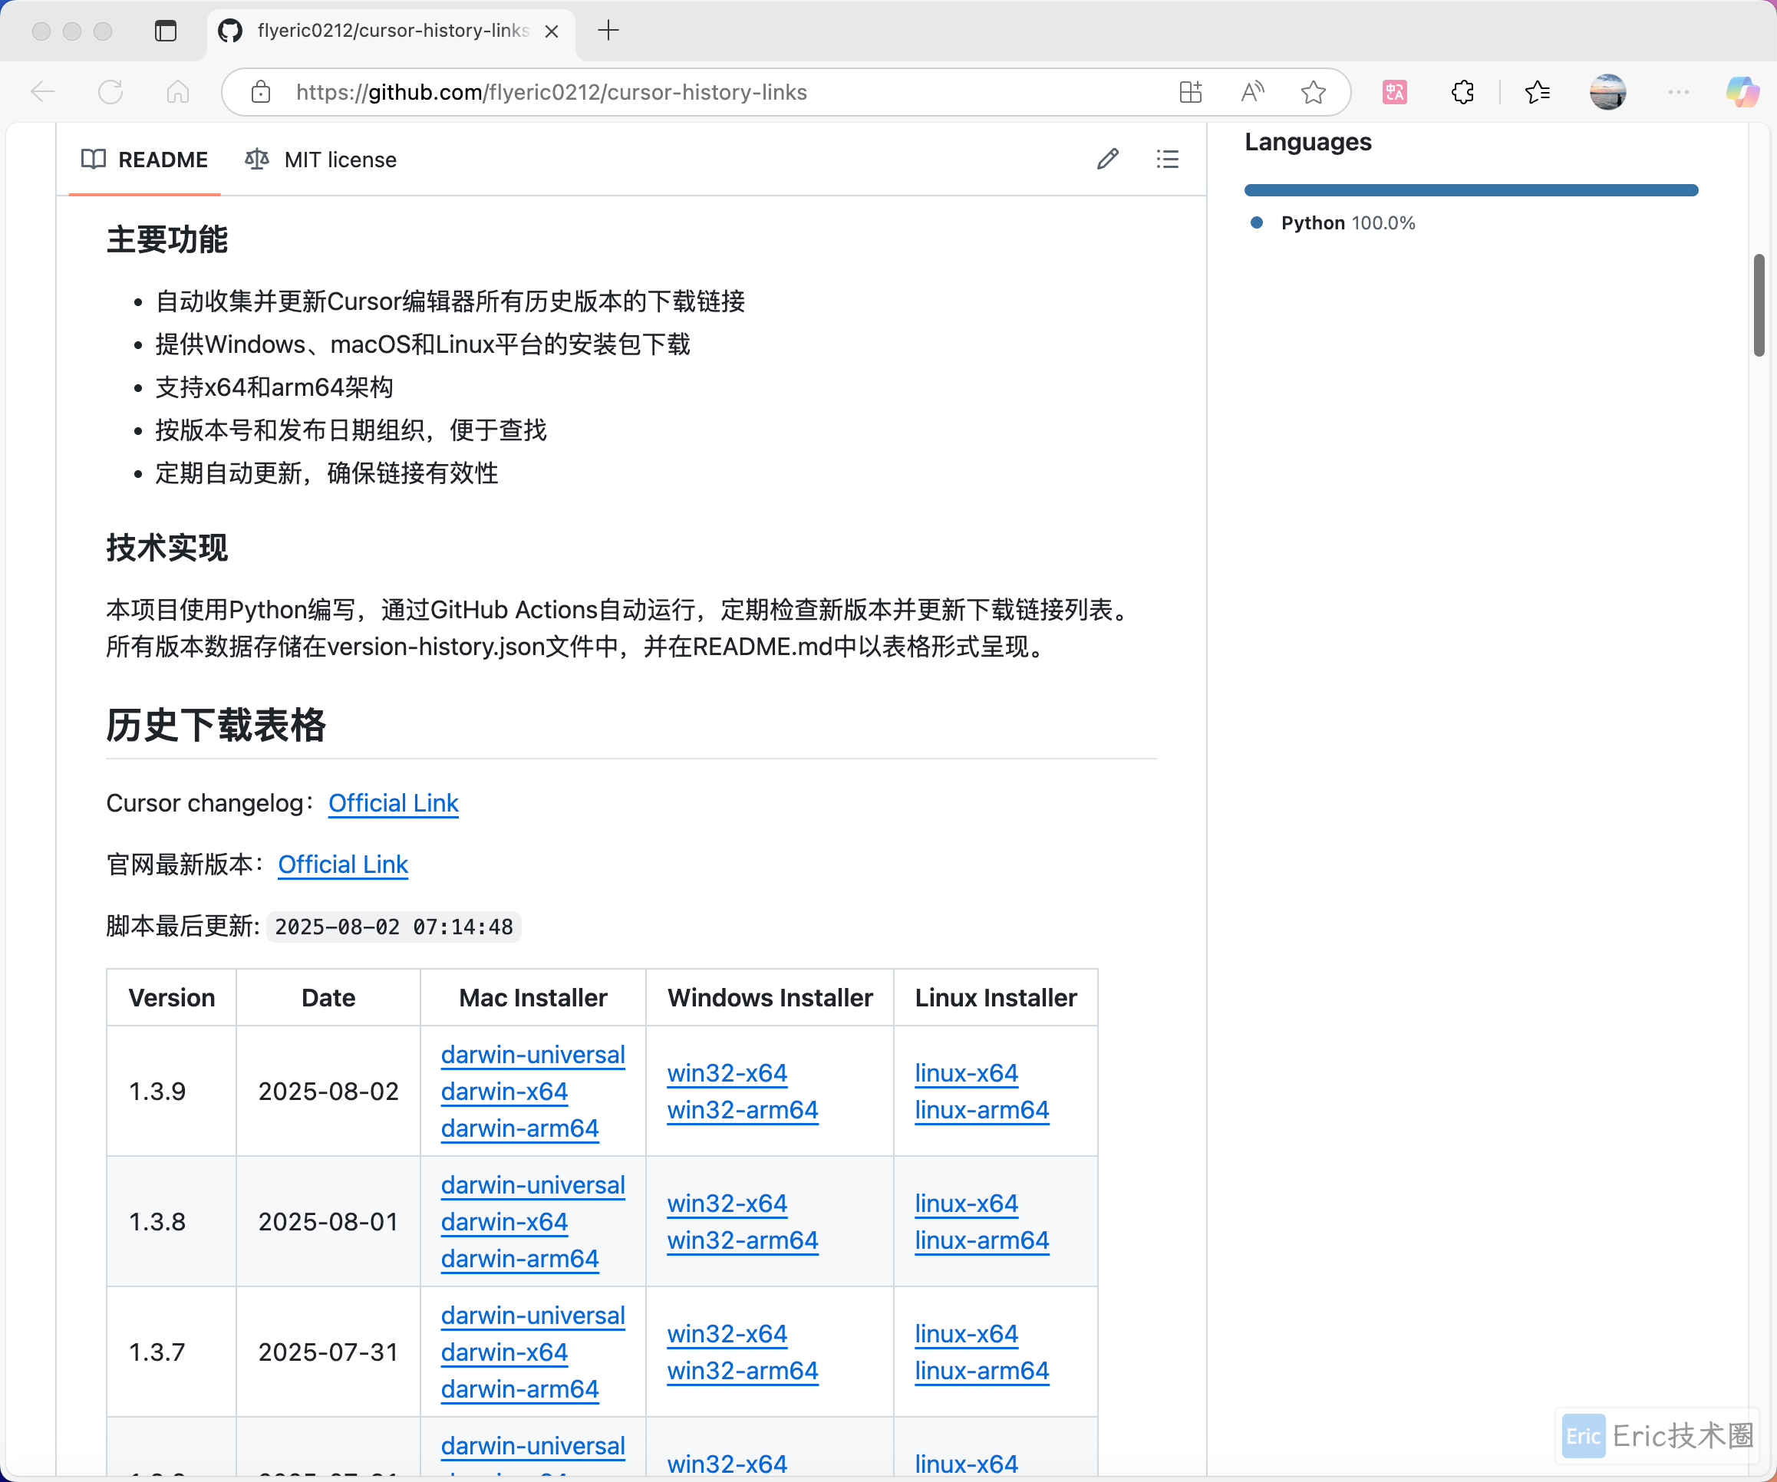
Task: Download darwin-x64 for version 1.3.7
Action: click(x=504, y=1352)
